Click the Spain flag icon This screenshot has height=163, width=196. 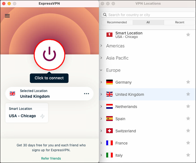coord(109,118)
